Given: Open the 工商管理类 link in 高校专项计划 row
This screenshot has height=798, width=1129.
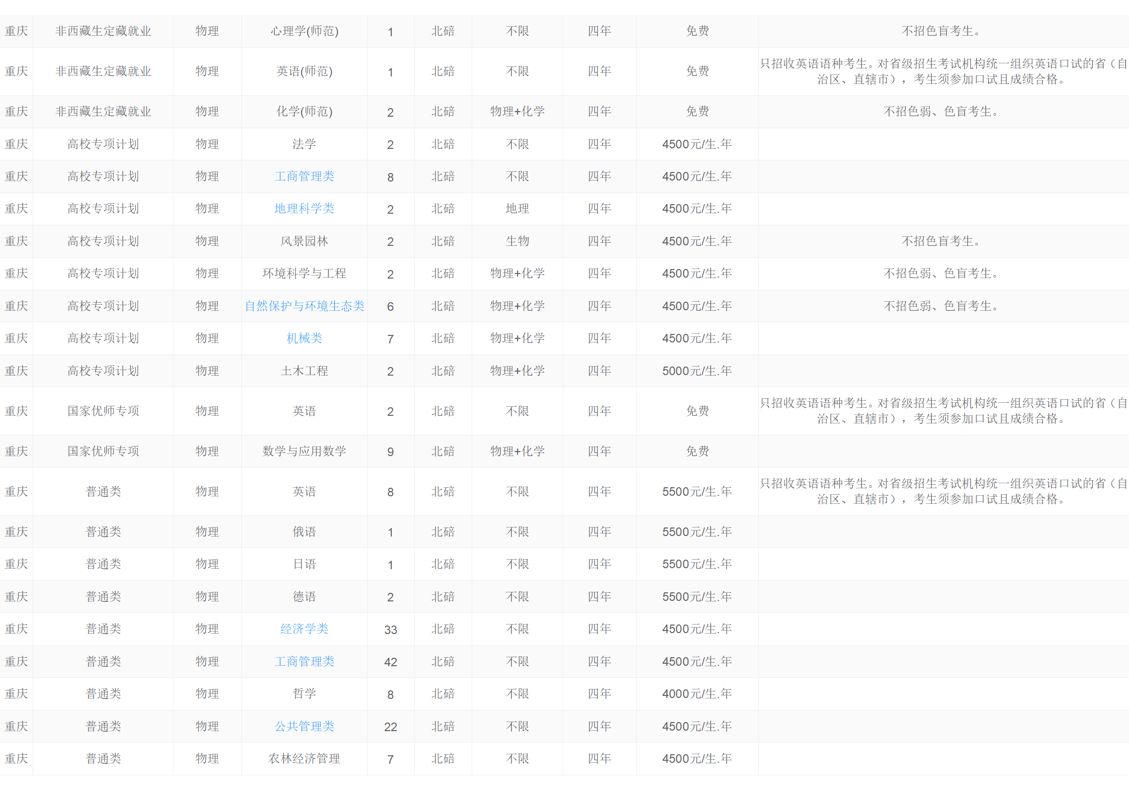Looking at the screenshot, I should click(x=304, y=176).
